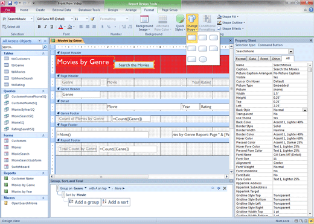314x224 pixels.
Task: Collapse navigation pane with double chevron
Action: pyautogui.click(x=45, y=41)
